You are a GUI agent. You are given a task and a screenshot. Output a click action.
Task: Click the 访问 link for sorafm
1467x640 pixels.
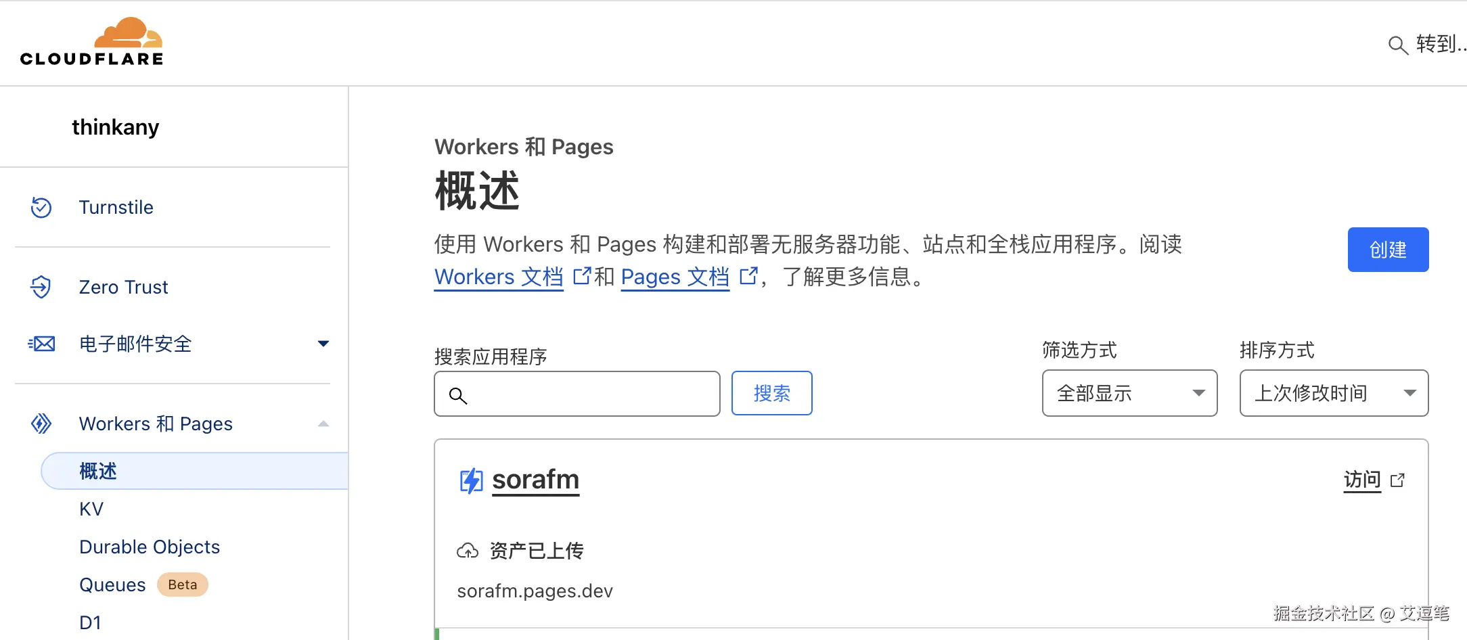pos(1362,480)
